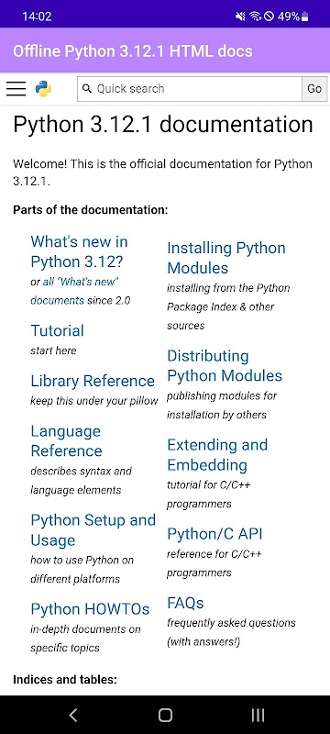Open Android recent apps button

(x=258, y=715)
